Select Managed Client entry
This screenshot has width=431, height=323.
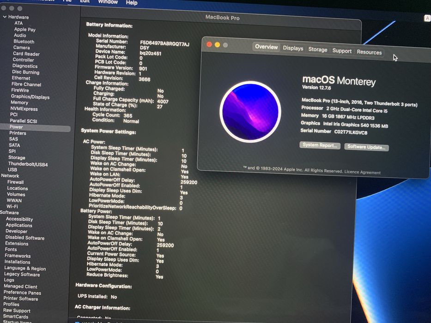pyautogui.click(x=21, y=287)
